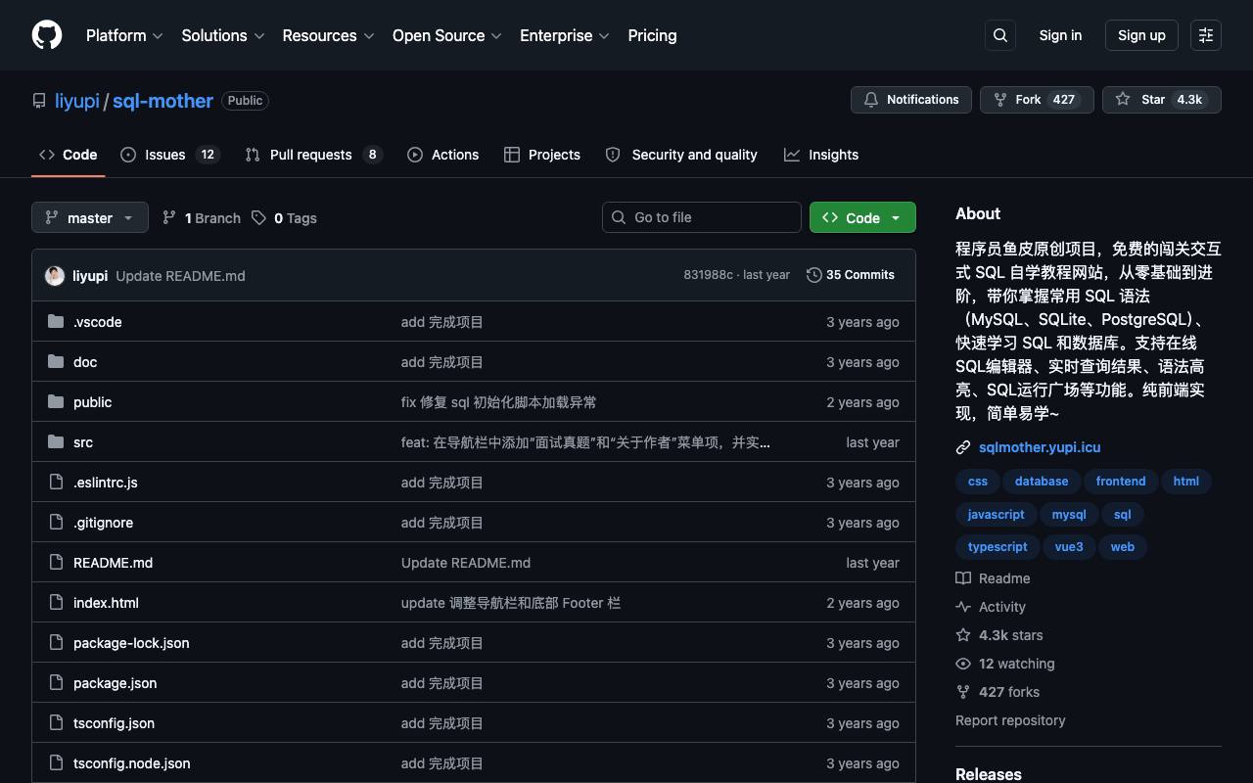Click the Sign in link
This screenshot has width=1253, height=783.
pos(1060,35)
